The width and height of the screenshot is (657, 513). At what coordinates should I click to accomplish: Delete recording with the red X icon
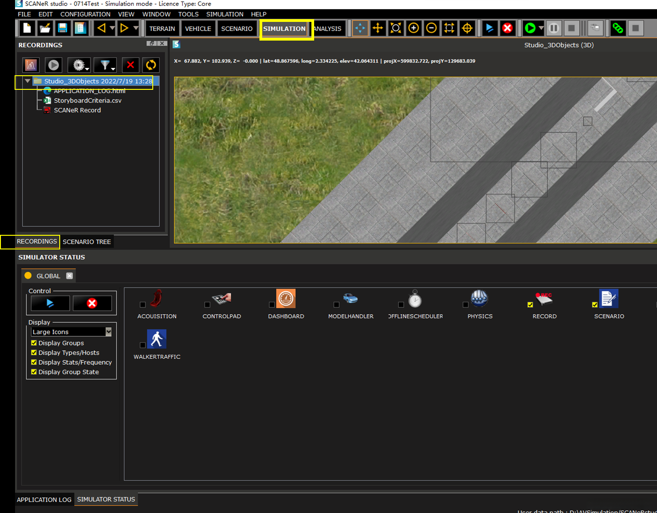130,65
